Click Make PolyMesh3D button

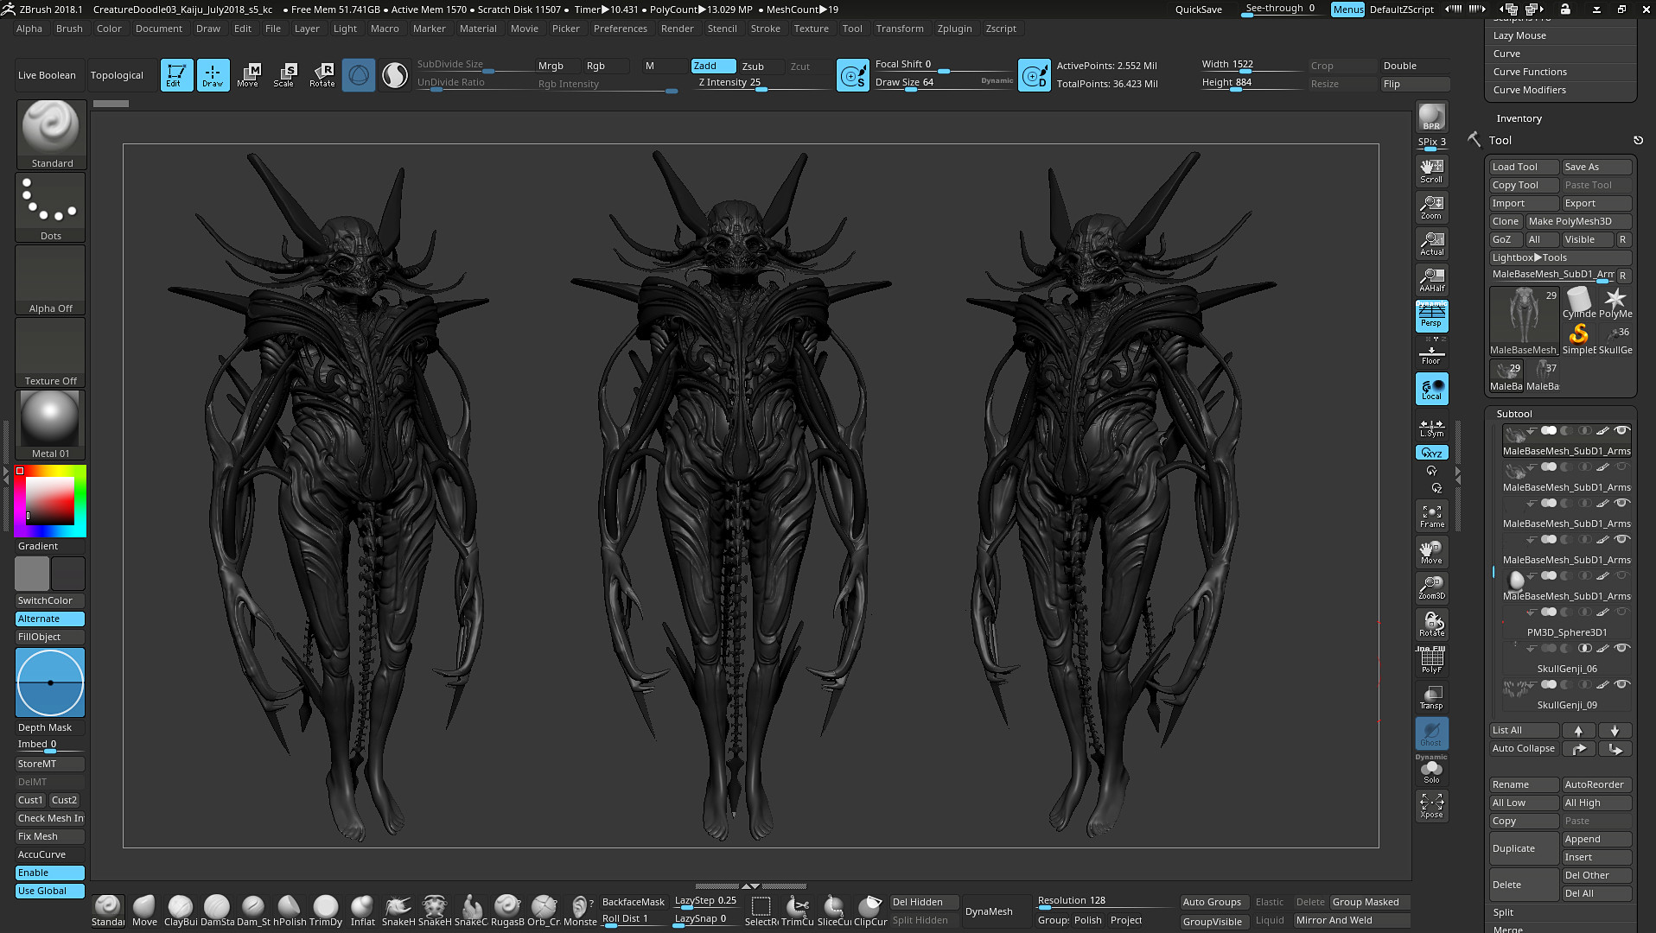click(1578, 221)
